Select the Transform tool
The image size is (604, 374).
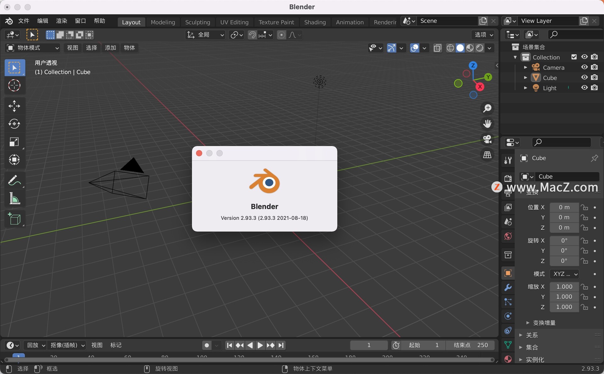tap(14, 160)
